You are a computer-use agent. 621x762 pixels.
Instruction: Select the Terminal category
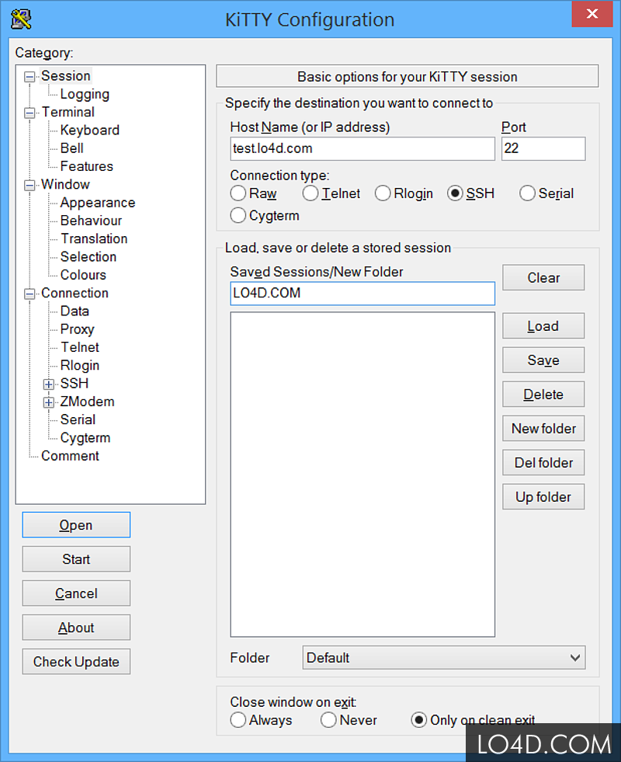(68, 113)
